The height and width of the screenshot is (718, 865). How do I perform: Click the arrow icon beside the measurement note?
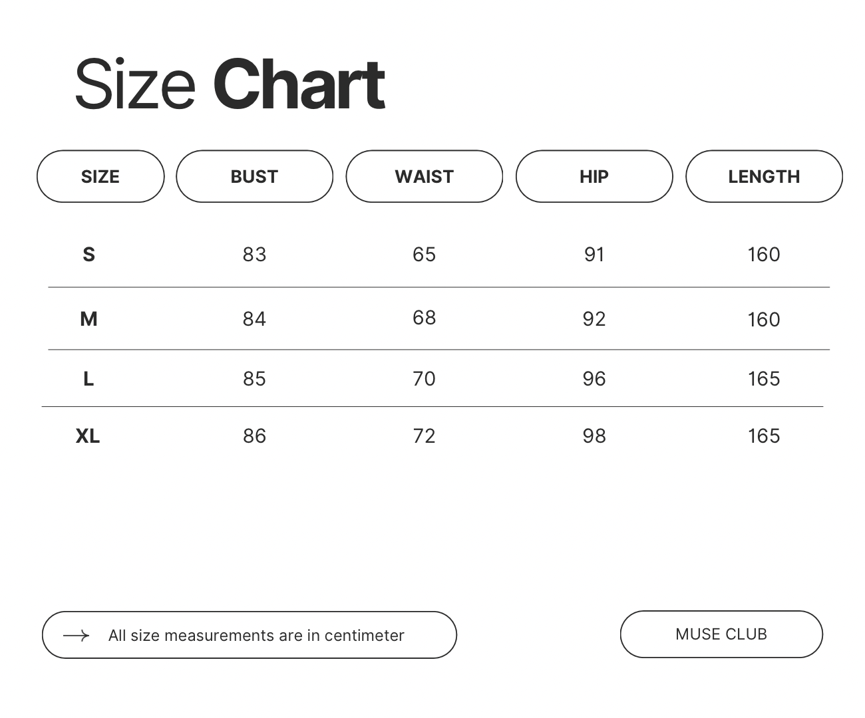(x=76, y=636)
